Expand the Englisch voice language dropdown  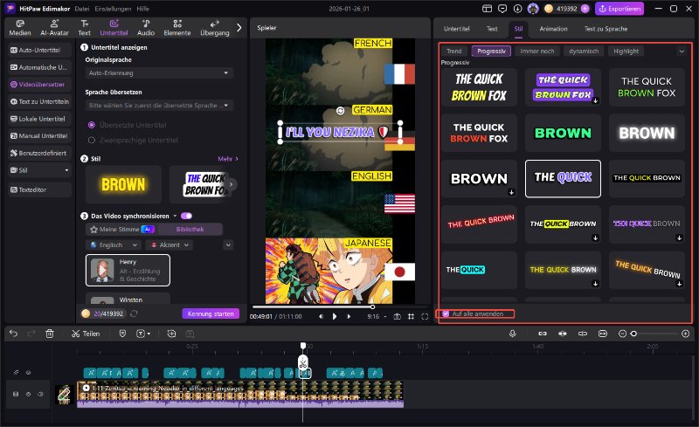point(115,245)
